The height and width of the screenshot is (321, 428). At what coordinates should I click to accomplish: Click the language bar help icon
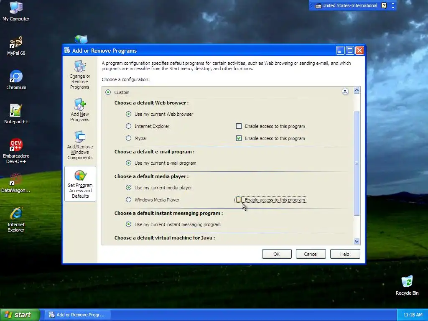coord(384,5)
